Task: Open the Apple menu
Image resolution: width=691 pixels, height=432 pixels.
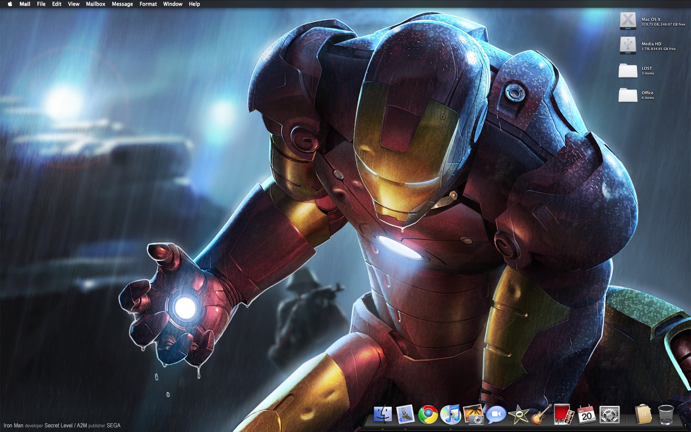Action: click(10, 4)
